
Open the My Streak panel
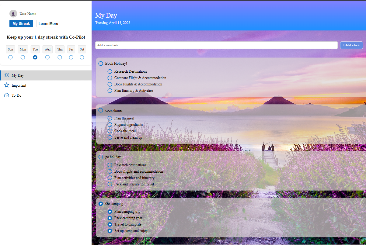click(x=21, y=24)
